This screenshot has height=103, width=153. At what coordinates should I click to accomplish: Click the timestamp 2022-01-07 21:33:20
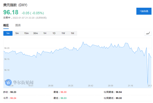click(24, 18)
